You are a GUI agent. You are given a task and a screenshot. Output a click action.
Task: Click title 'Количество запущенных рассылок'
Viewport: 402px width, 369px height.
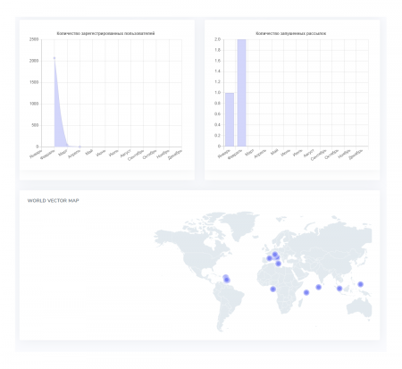coord(291,33)
